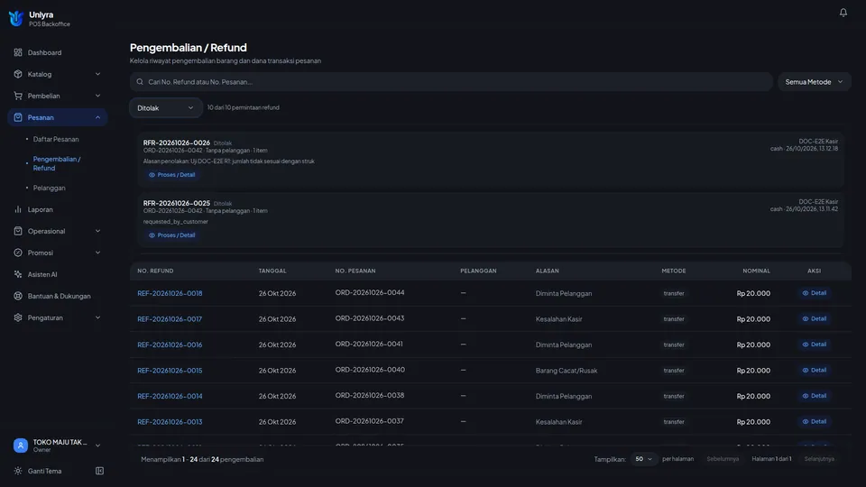Image resolution: width=866 pixels, height=487 pixels.
Task: Collapse the Pesanan menu chevron
Action: tap(97, 117)
